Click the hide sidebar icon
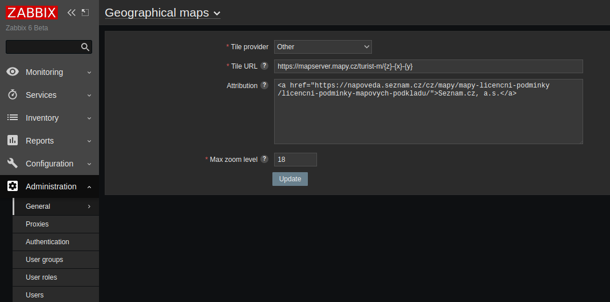 (x=85, y=13)
